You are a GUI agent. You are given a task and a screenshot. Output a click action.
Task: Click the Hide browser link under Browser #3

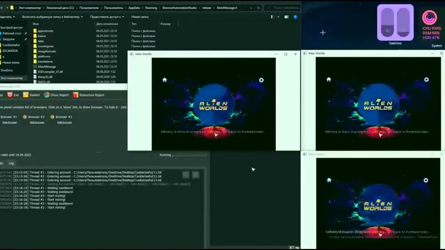point(64,122)
